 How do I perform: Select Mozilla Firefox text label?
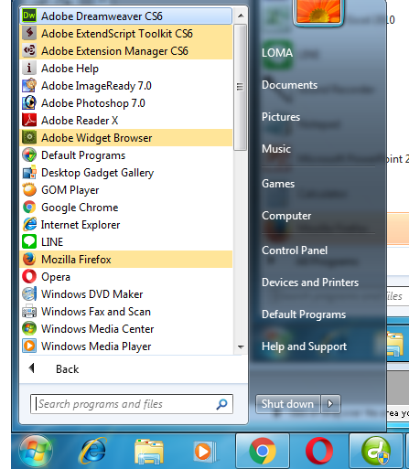click(x=76, y=260)
